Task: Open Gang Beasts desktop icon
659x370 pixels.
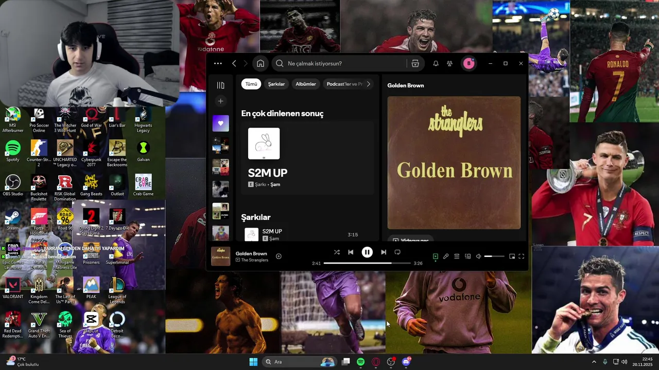Action: click(91, 186)
